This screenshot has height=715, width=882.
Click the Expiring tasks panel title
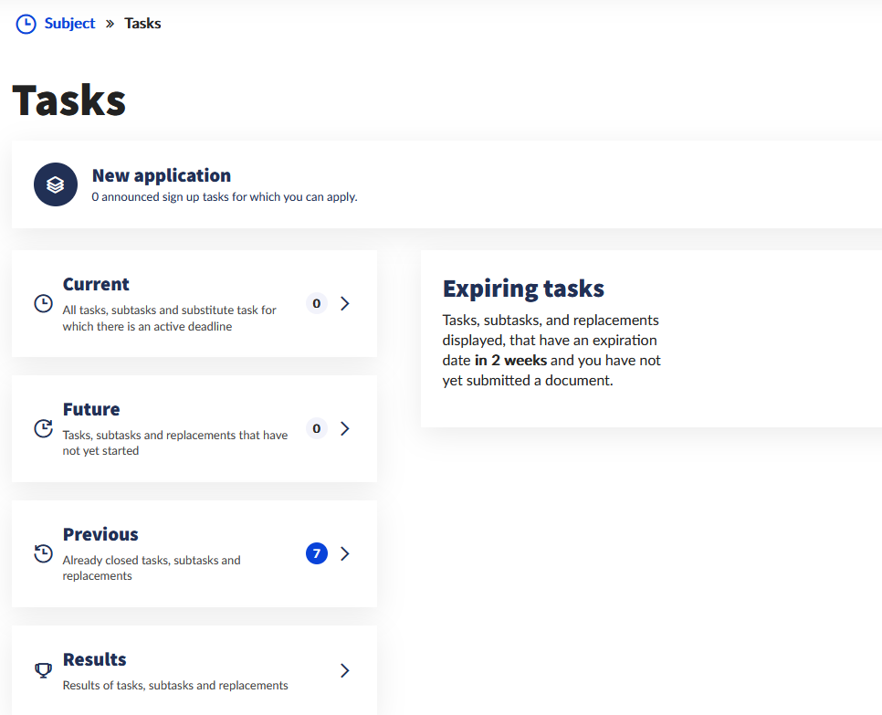(523, 289)
